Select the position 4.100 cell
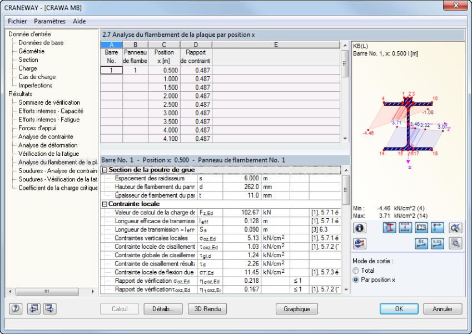The image size is (472, 334). pyautogui.click(x=164, y=139)
